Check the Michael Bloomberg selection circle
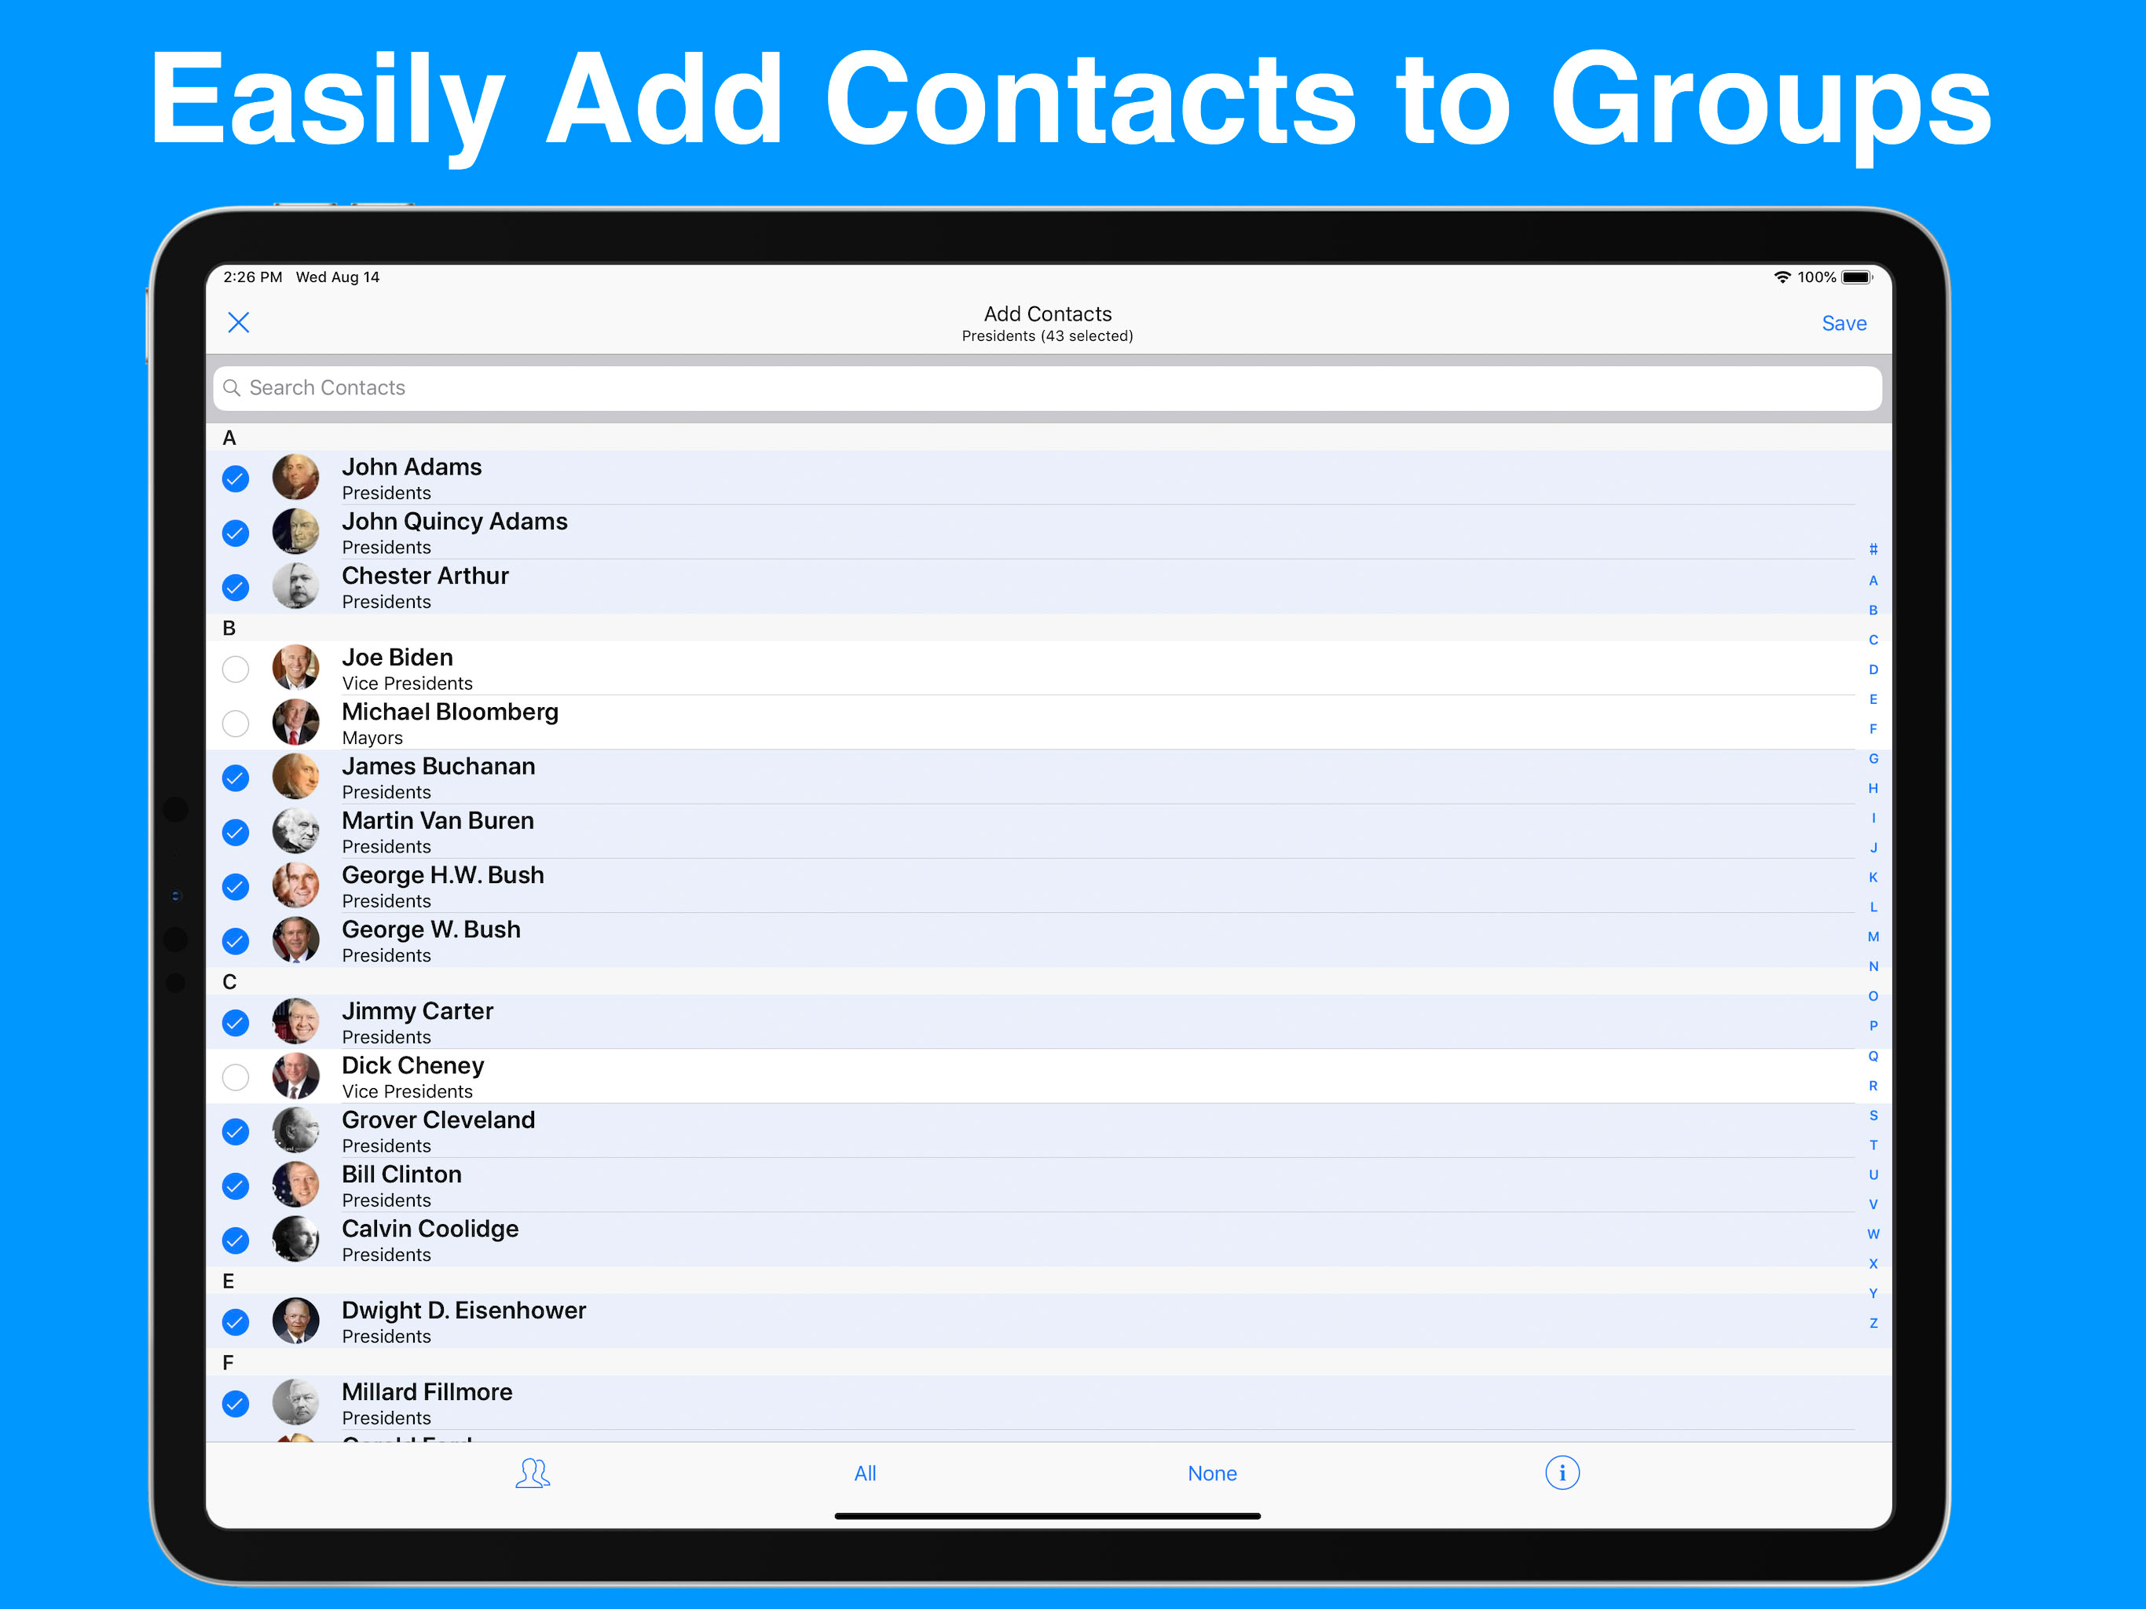The width and height of the screenshot is (2146, 1609). pos(236,723)
